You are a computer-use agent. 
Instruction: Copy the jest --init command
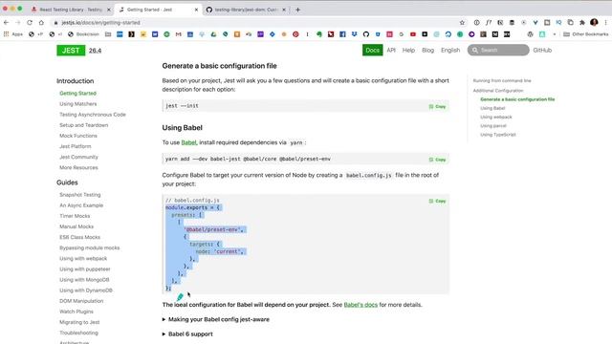[x=438, y=106]
